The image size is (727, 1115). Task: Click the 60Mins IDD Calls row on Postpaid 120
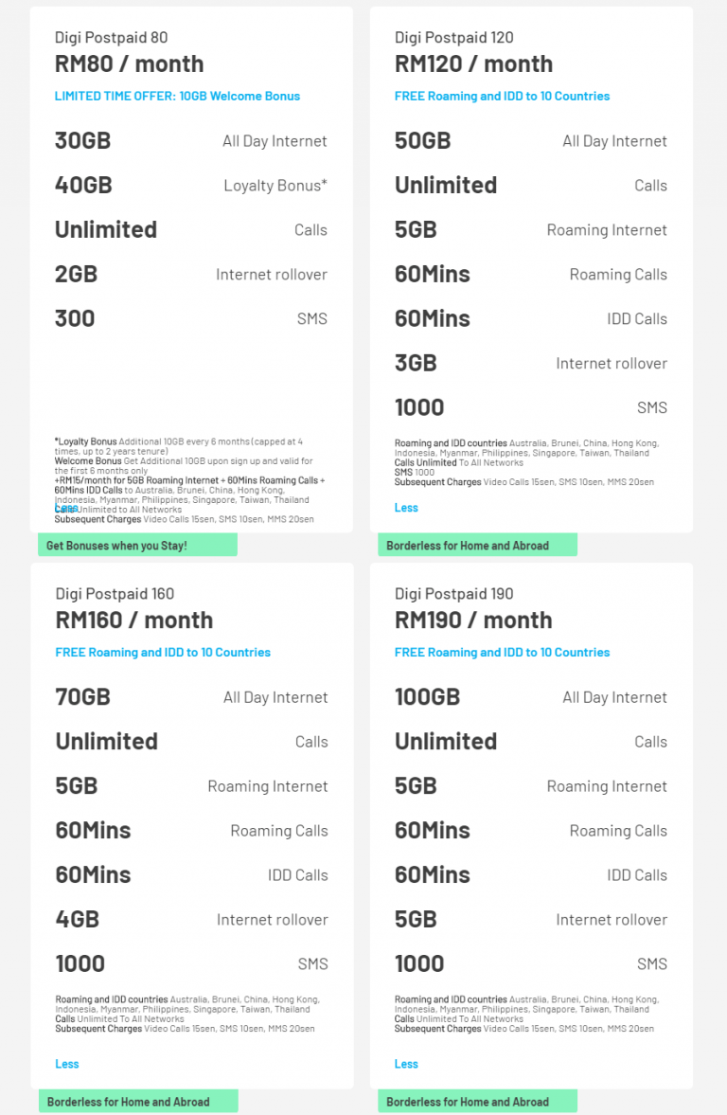click(x=530, y=318)
